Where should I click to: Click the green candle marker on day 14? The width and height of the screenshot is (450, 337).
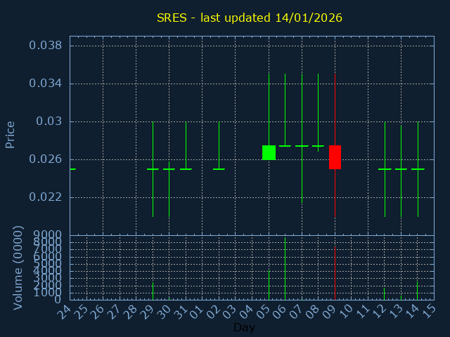(418, 169)
